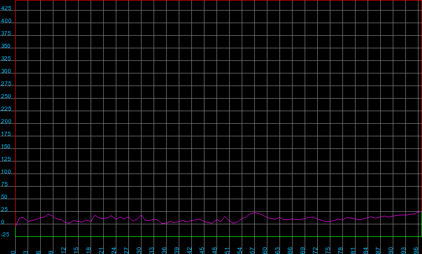Pick the x-axis value 12
This screenshot has width=422, height=254.
[63, 250]
